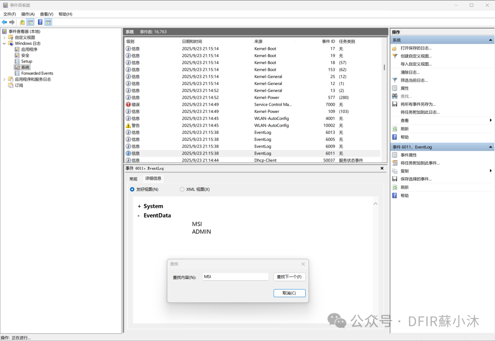Close the 查找 dialog with X
The width and height of the screenshot is (495, 341).
[303, 264]
